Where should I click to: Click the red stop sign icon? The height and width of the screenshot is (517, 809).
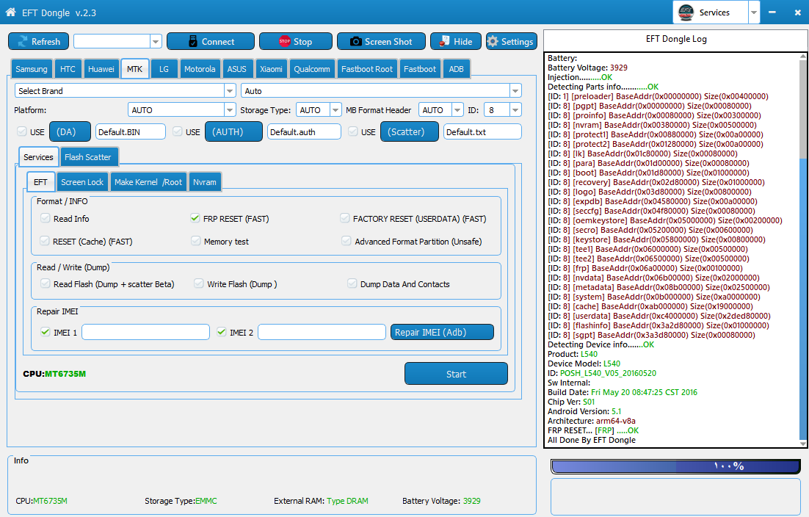click(285, 41)
